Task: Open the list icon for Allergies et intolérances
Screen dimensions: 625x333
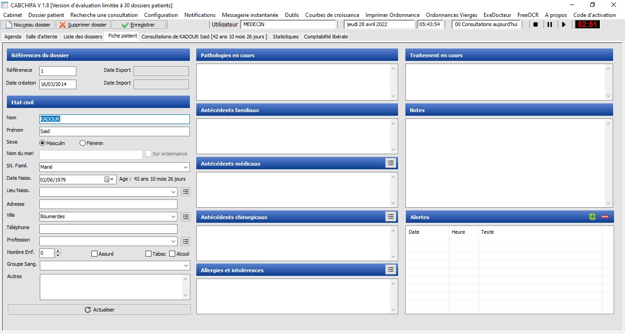Action: (391, 270)
